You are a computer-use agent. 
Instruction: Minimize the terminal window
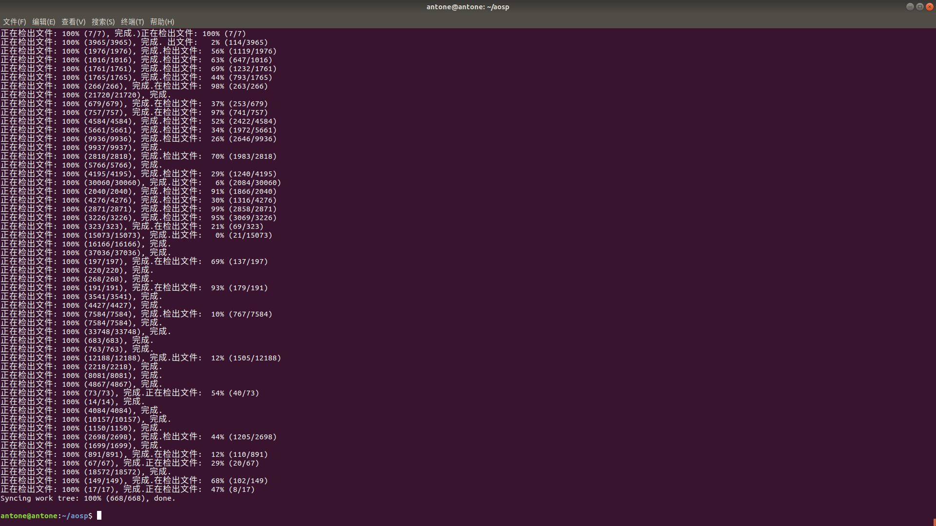pos(910,7)
